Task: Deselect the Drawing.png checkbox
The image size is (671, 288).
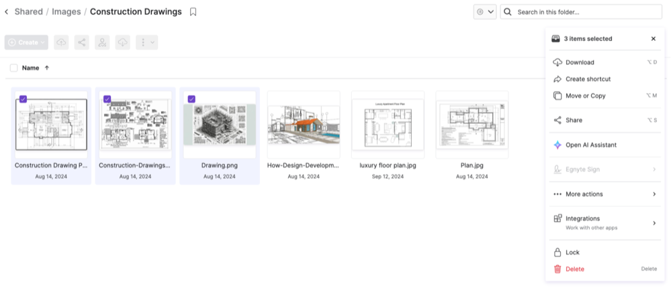Action: click(x=191, y=99)
